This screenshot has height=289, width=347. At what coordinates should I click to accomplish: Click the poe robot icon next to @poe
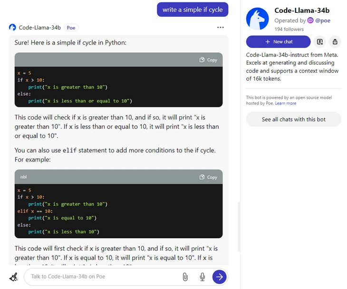(x=310, y=20)
